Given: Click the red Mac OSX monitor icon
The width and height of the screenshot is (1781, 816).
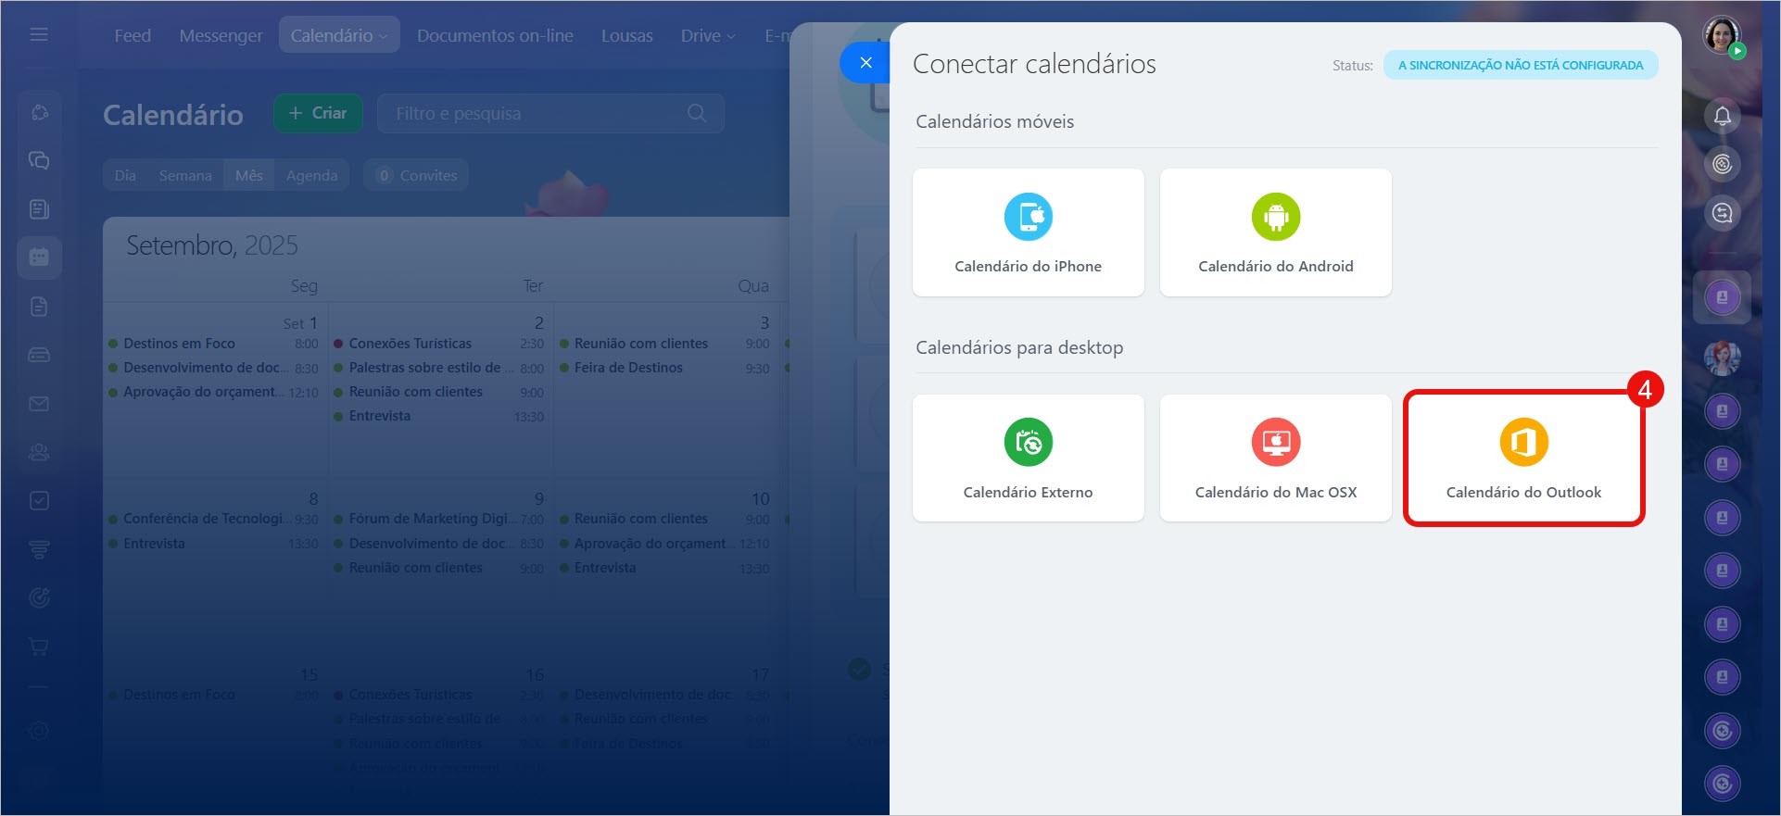Looking at the screenshot, I should point(1275,443).
